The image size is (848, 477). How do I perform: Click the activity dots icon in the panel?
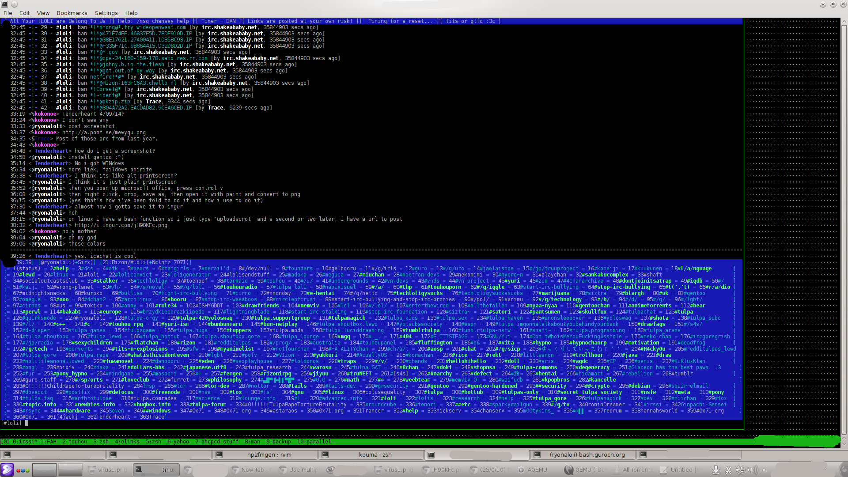pyautogui.click(x=23, y=470)
